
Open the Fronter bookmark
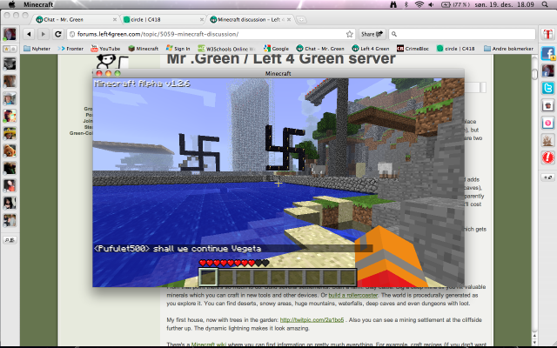[70, 49]
